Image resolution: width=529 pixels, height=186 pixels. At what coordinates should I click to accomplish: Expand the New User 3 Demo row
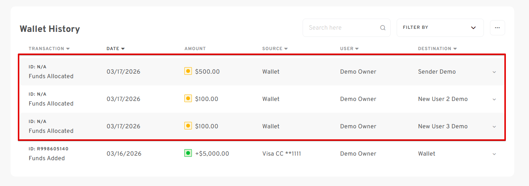[494, 126]
